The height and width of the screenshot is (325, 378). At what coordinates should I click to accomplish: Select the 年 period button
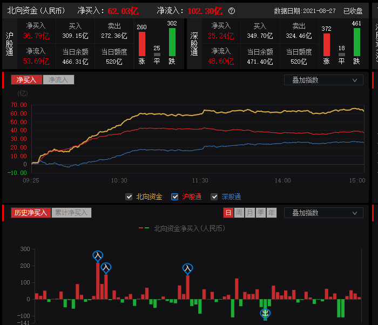pyautogui.click(x=271, y=213)
